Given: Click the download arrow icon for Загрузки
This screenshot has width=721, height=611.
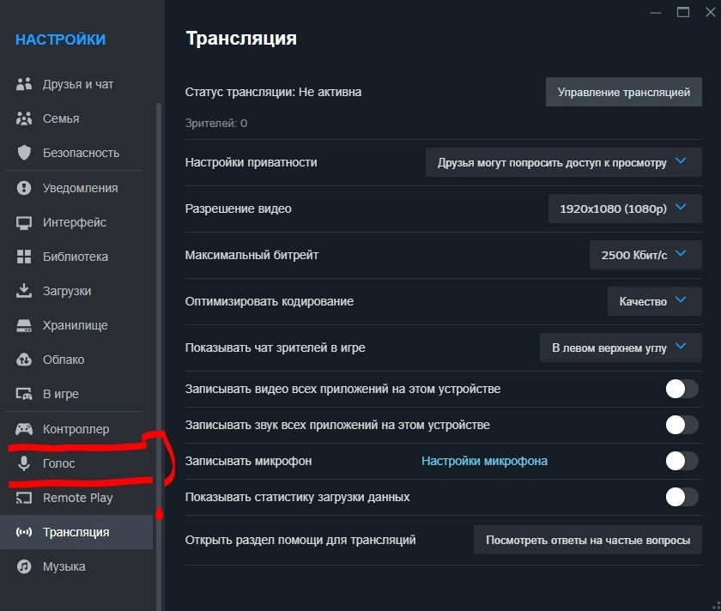Looking at the screenshot, I should 24,291.
